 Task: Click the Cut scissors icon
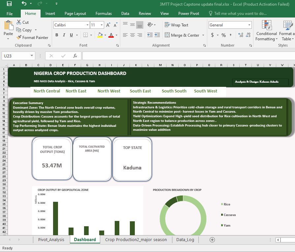point(19,22)
